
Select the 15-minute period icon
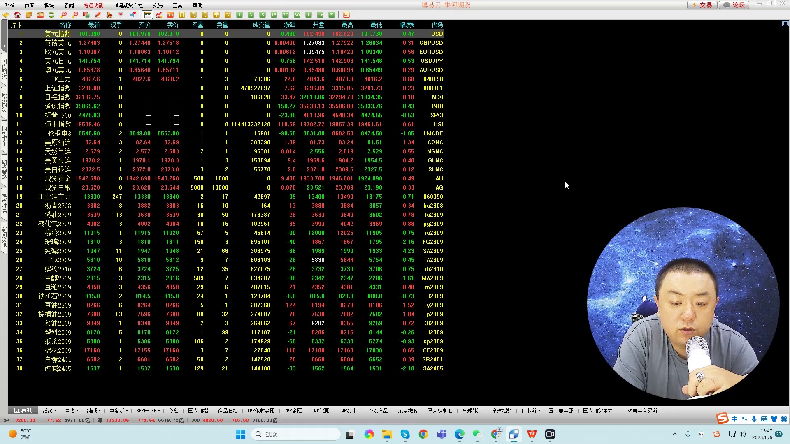coord(274,15)
